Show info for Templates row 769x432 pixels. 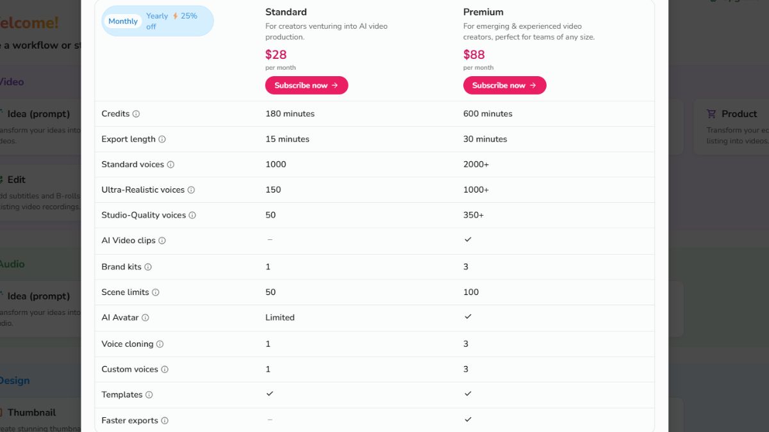tap(149, 395)
